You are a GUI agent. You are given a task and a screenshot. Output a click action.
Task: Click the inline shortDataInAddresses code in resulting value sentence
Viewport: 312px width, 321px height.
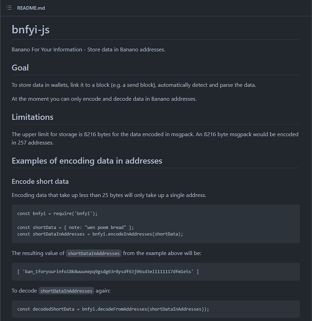94,253
